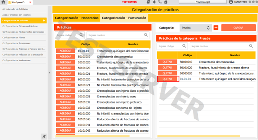Screen dimensions: 258x140
Task: Select 'Tratamiento quirúrgico del encefalomeningoc' category row
Action: tap(227, 79)
